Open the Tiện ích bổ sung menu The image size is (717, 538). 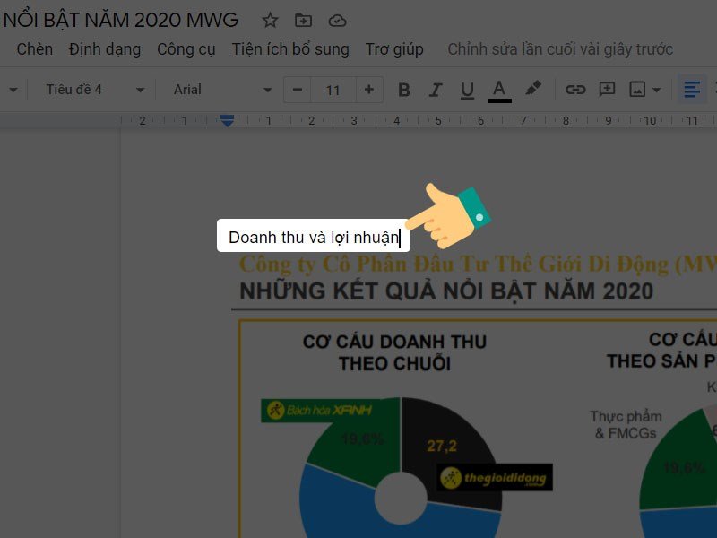point(290,49)
